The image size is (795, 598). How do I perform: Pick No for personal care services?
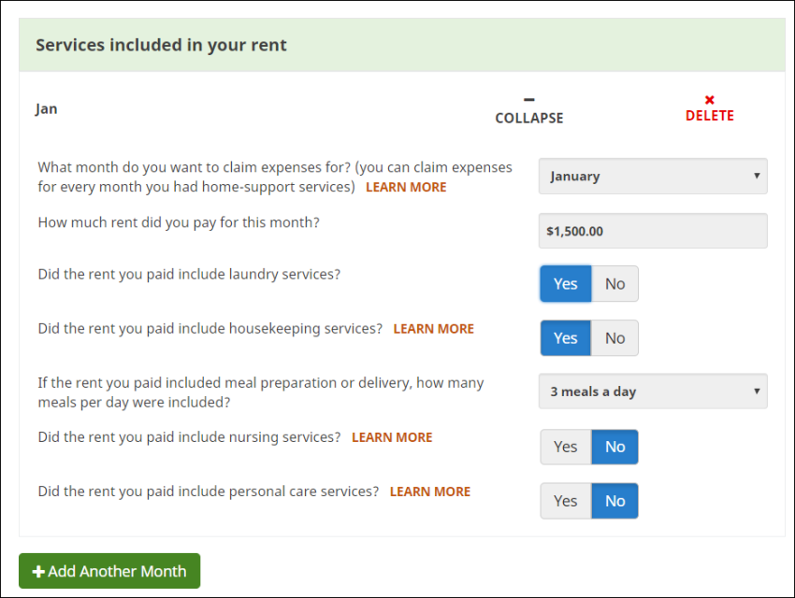(614, 501)
